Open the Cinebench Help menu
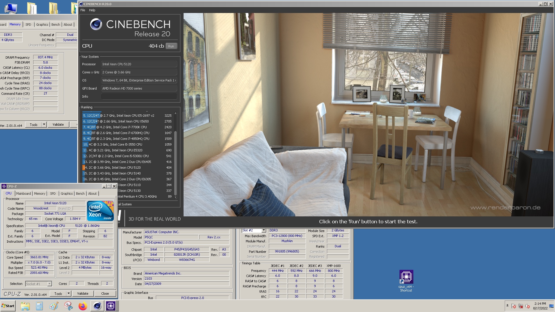 [x=92, y=10]
